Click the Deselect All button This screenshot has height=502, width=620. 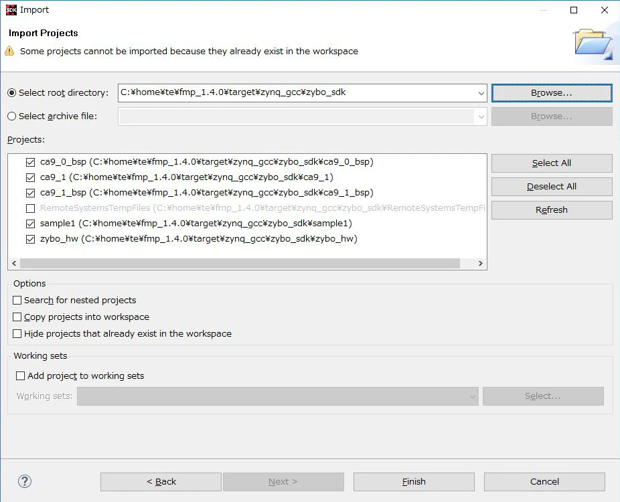[552, 187]
